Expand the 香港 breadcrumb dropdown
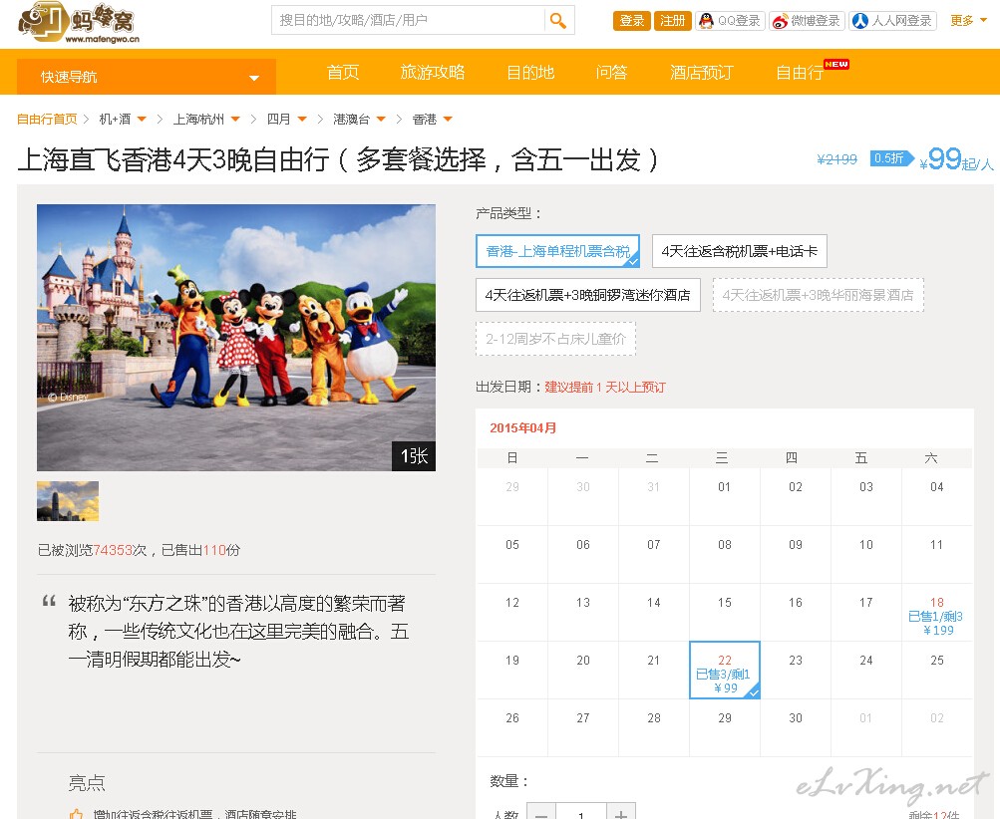 448,120
